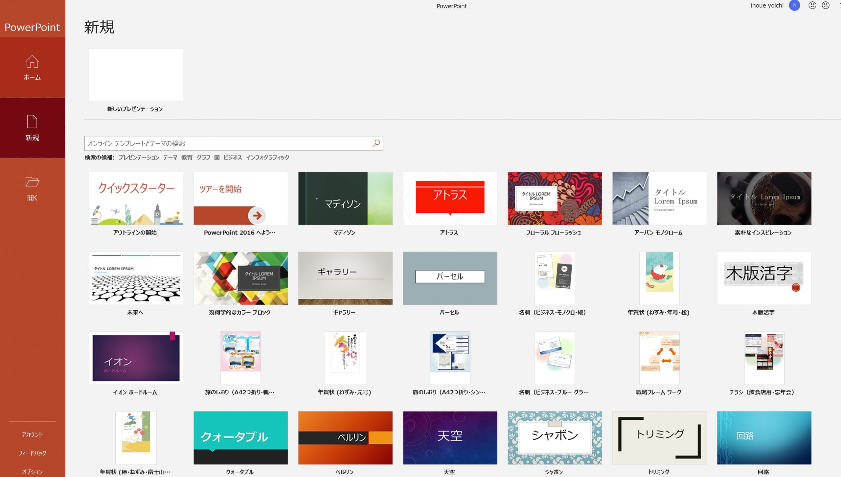This screenshot has width=841, height=477.
Task: Choose the 幾何学的なカラー ブロック template
Action: pos(240,278)
